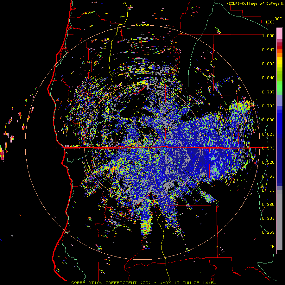
Task: Click the NEXLAB-College of DuPage label
Action: point(253,3)
